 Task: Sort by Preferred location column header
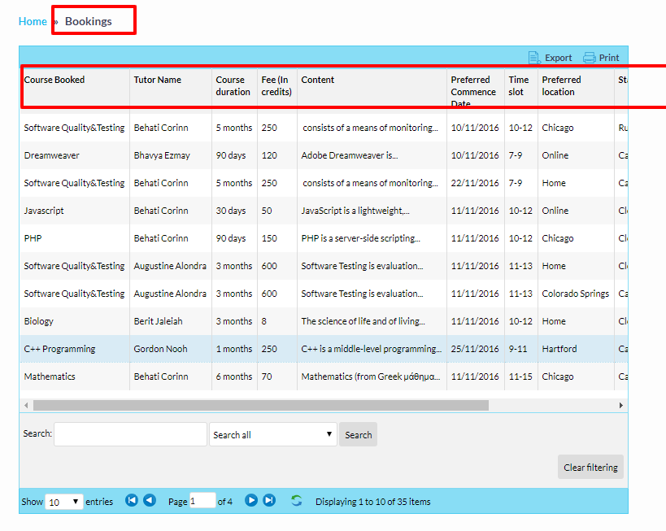(561, 85)
